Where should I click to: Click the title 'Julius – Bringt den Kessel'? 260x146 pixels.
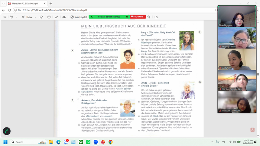[100, 51]
